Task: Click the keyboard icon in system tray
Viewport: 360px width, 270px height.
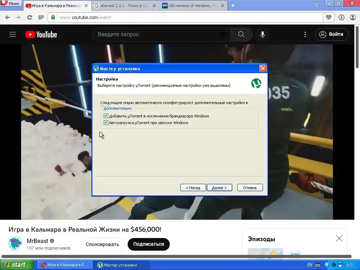Action: 318,265
